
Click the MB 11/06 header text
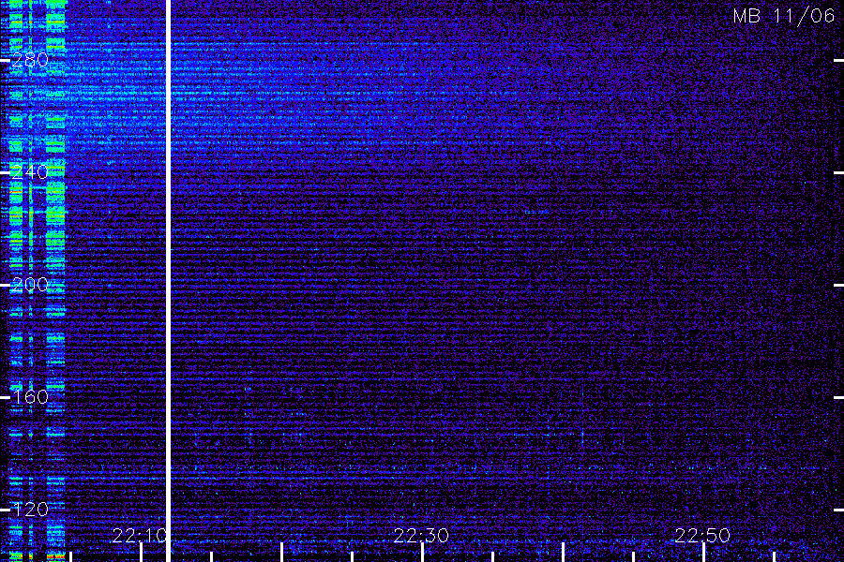tap(784, 16)
